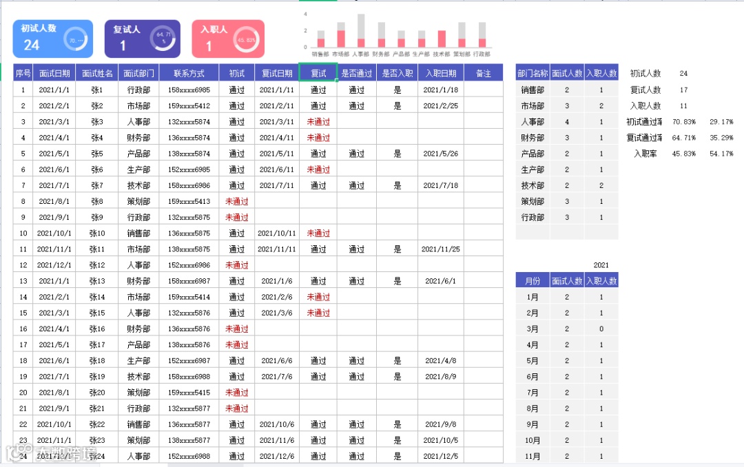Click the donut chart in the 初试人数 card
744x467 pixels.
click(x=76, y=39)
